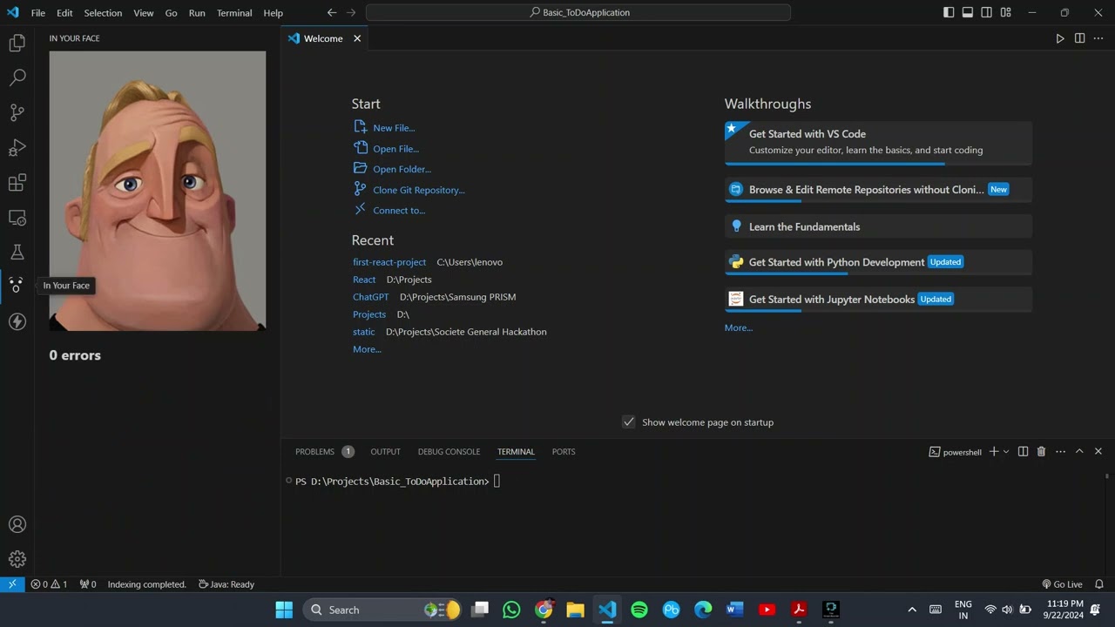Open recent first-react-project
This screenshot has height=627, width=1115.
389,262
